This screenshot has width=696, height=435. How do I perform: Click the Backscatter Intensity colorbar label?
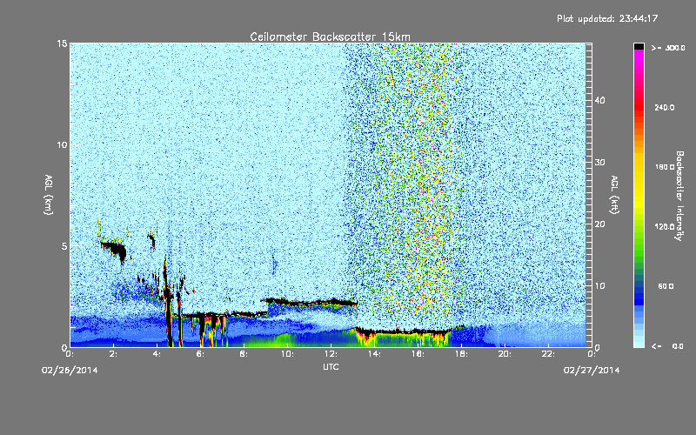(x=679, y=196)
